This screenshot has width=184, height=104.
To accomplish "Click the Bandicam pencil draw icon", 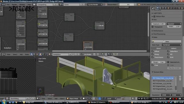I will (170, 99).
